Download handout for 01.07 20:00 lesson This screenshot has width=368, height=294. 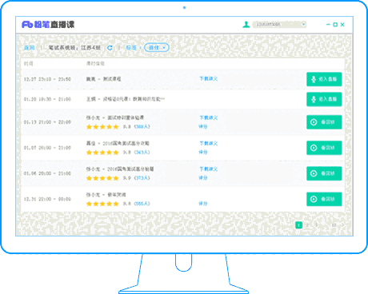pos(209,143)
